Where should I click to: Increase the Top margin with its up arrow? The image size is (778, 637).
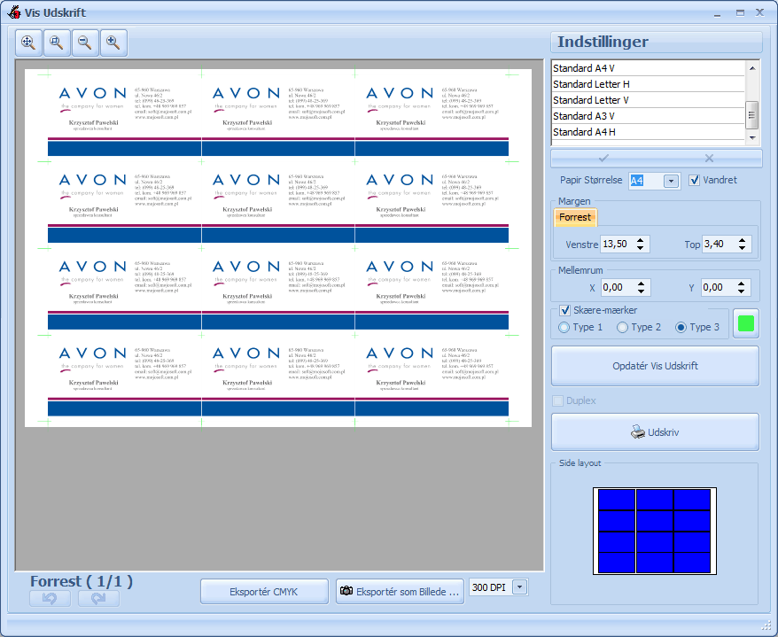click(743, 240)
